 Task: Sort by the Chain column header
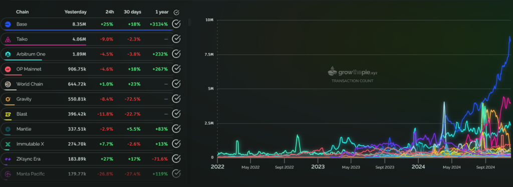(x=23, y=12)
